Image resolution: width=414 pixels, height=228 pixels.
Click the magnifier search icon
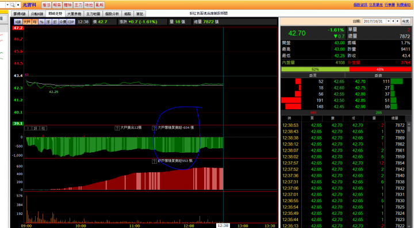click(x=13, y=5)
